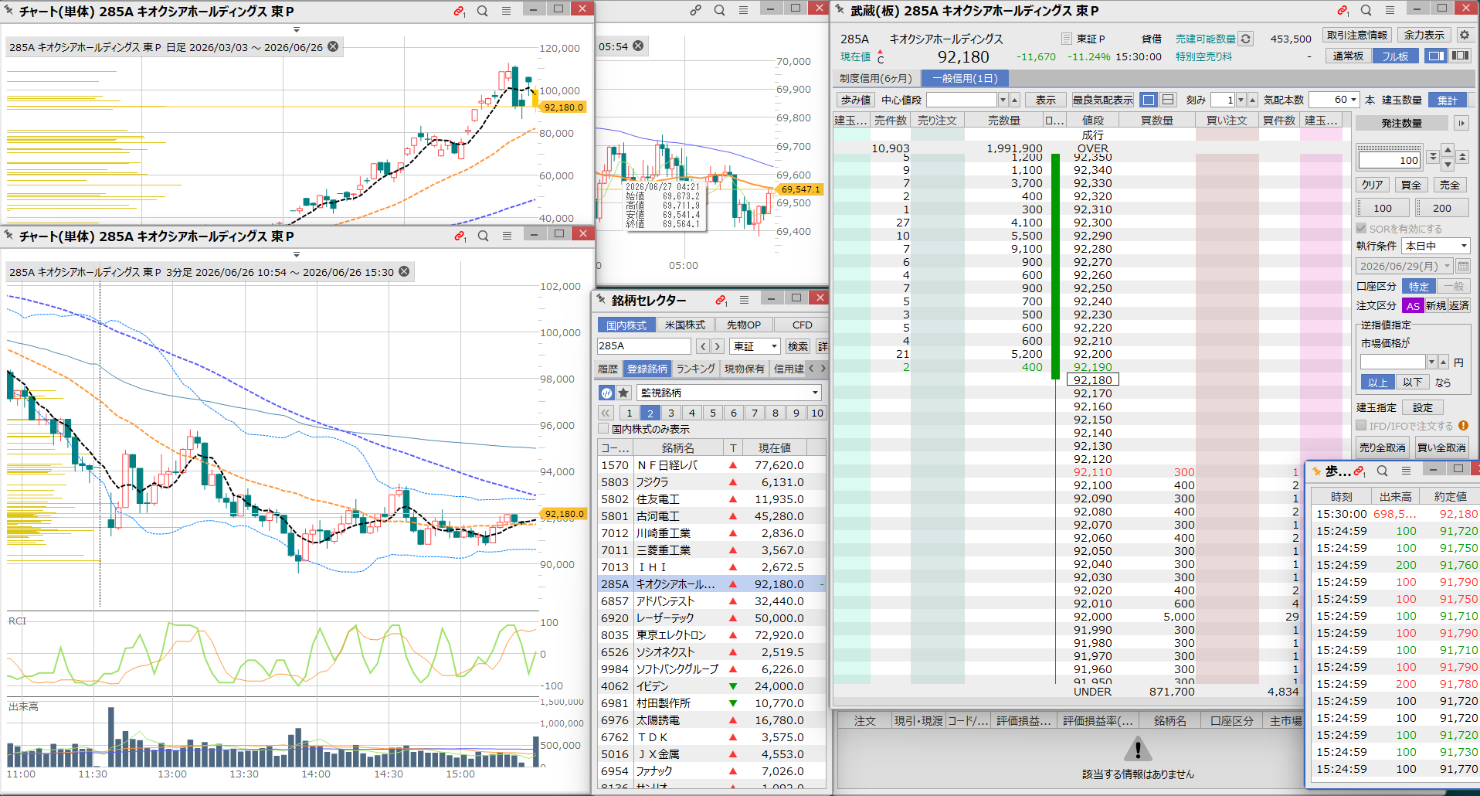Select 返済 order type

1459,305
